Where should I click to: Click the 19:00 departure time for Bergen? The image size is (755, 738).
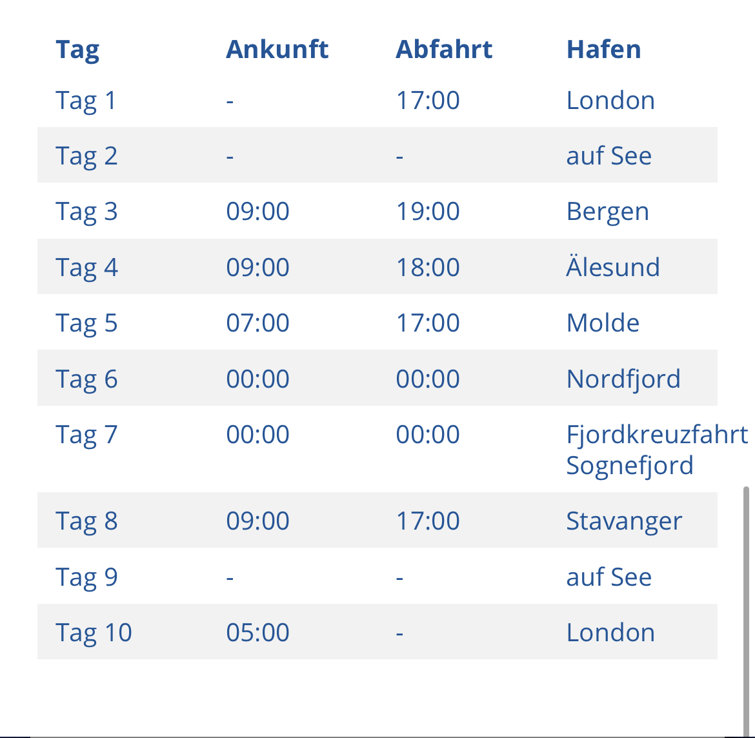(x=427, y=212)
